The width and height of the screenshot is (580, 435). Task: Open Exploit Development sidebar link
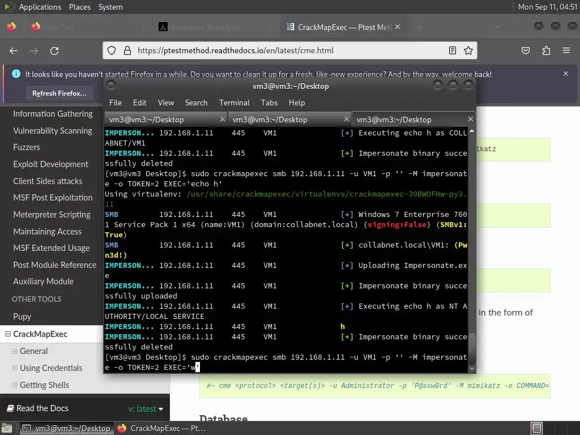50,164
